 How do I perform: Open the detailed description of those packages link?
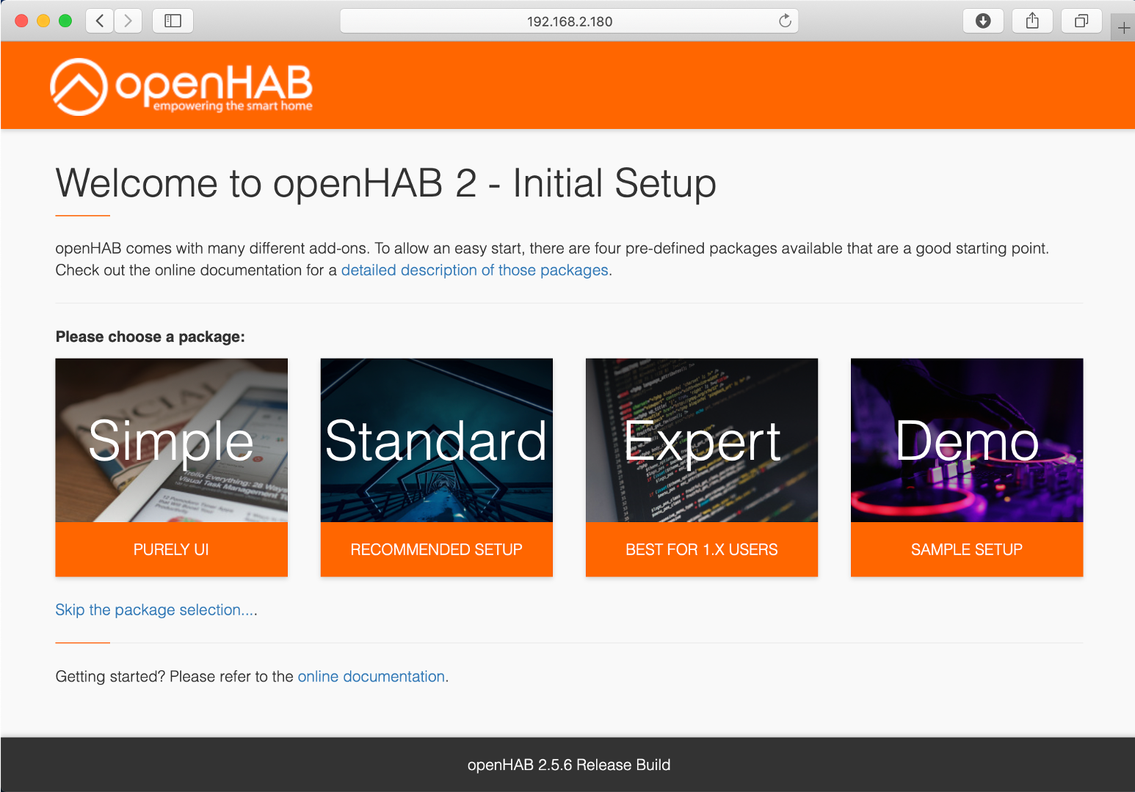475,270
